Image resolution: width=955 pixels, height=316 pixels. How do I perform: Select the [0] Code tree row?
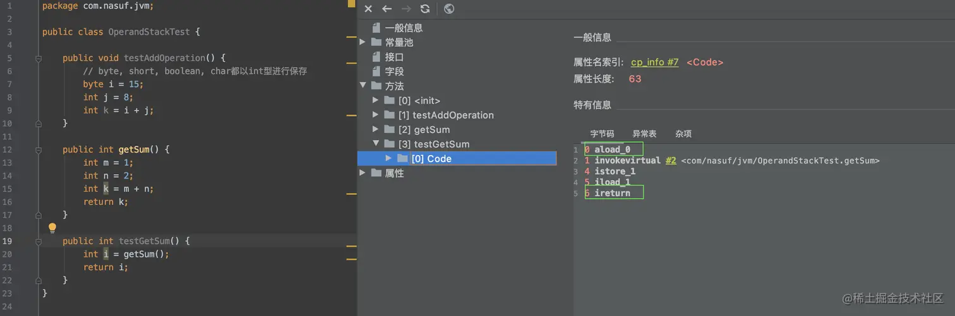coord(457,158)
